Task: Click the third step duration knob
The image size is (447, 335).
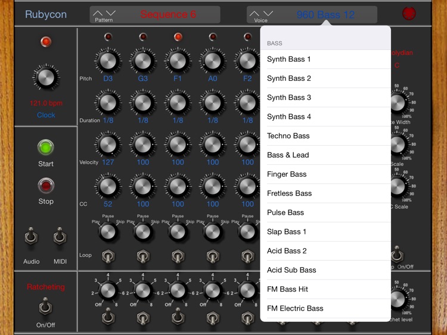Action: (178, 102)
